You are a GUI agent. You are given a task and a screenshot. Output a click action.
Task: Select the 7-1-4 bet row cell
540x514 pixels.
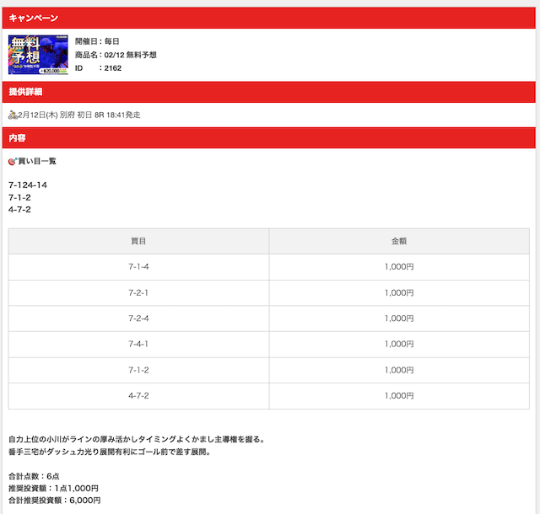[x=139, y=267]
